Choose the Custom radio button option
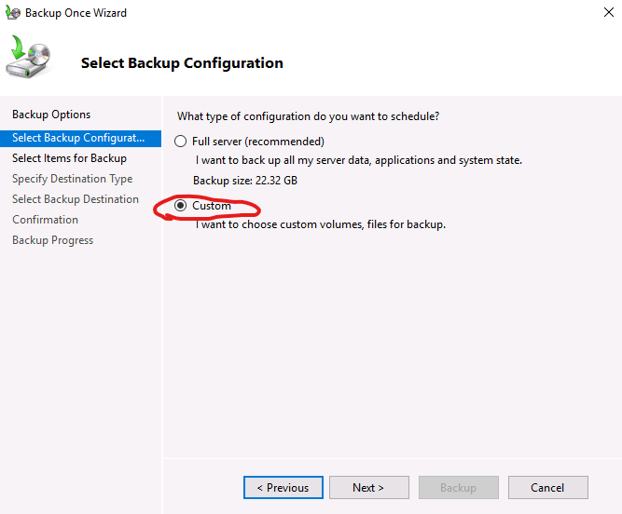The image size is (622, 514). pos(181,206)
